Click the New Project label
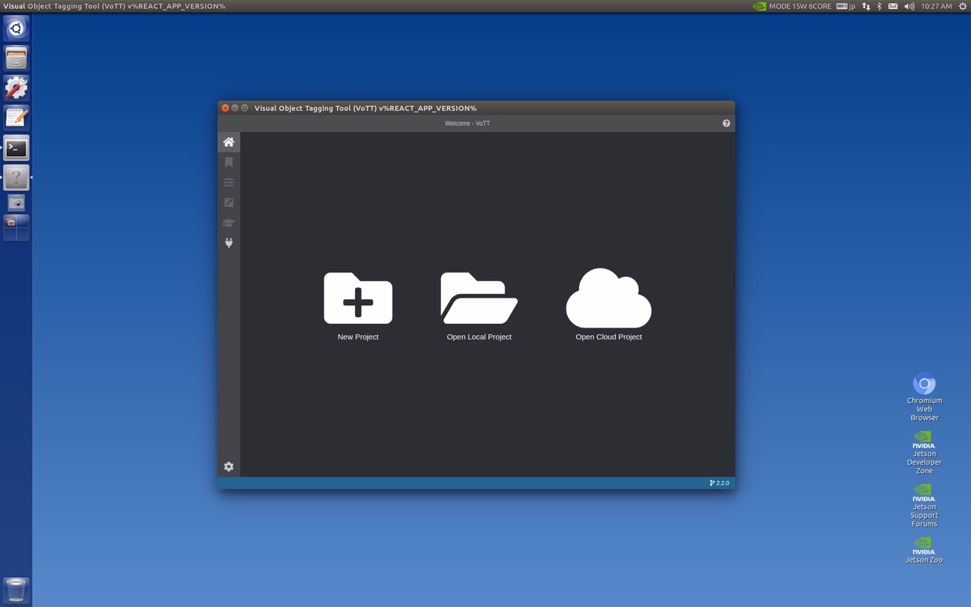The height and width of the screenshot is (607, 971). pos(358,337)
